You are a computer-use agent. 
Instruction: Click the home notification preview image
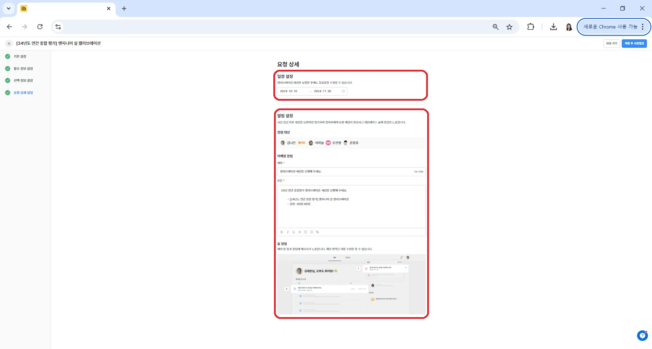tap(351, 284)
